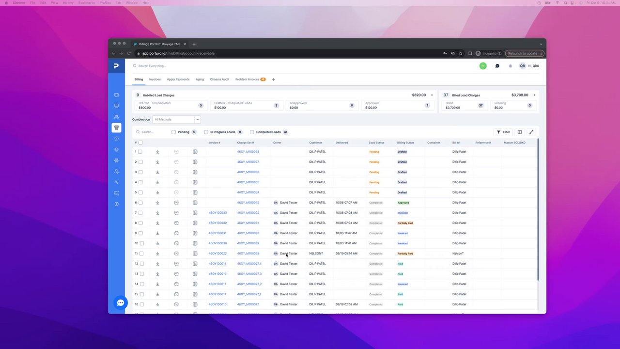Viewport: 620px width, 349px height.
Task: Expand table to full screen icon
Action: [x=531, y=132]
